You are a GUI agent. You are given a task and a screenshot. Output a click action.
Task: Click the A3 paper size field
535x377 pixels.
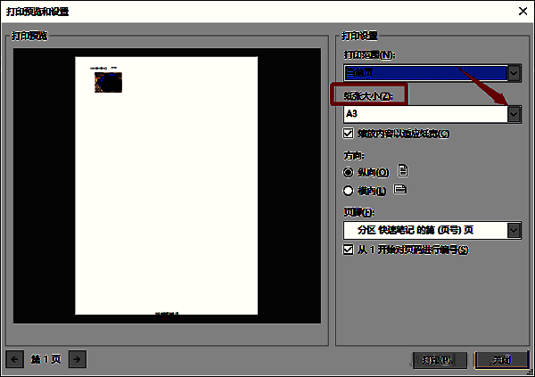(x=424, y=114)
